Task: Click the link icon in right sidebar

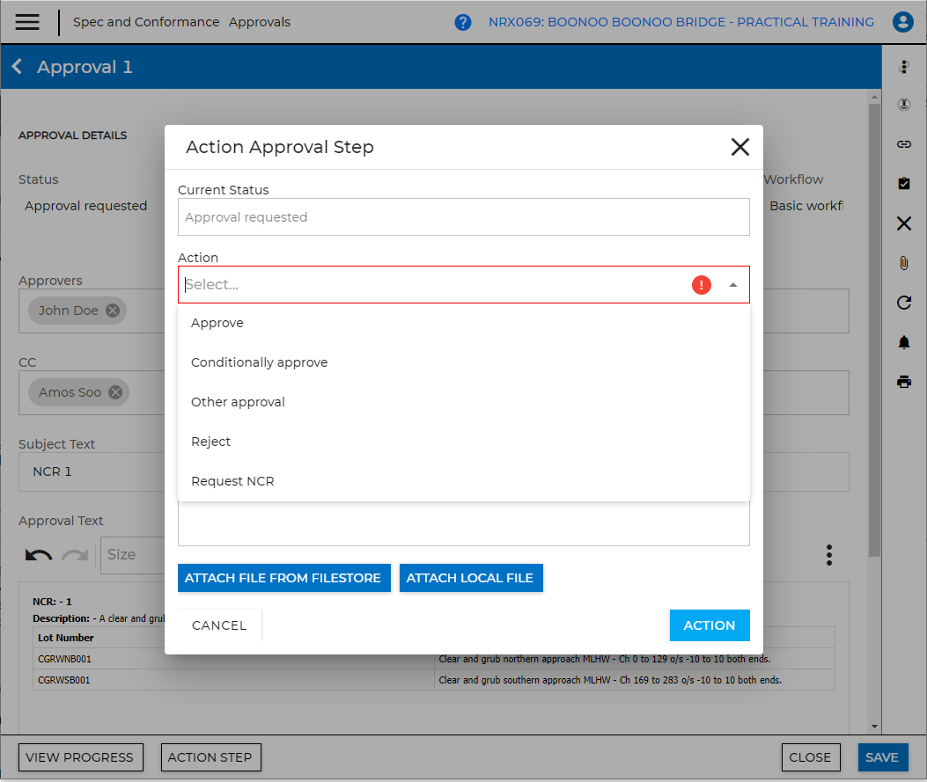Action: point(903,144)
